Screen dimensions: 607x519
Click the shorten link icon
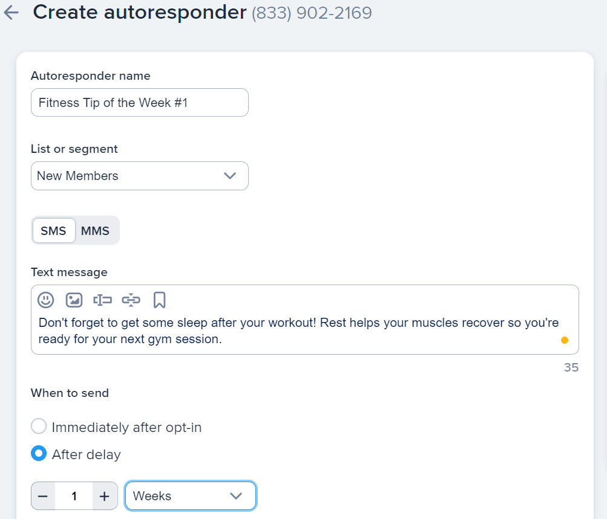pyautogui.click(x=131, y=300)
